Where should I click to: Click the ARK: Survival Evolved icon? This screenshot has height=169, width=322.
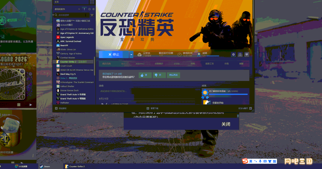tap(58, 41)
